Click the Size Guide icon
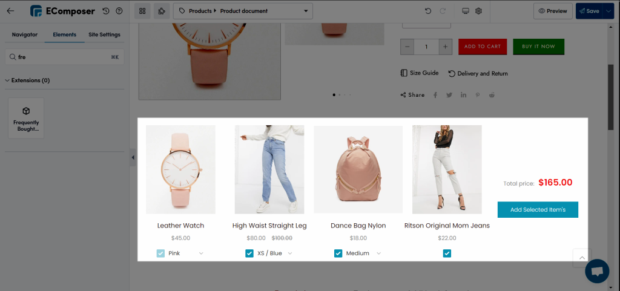This screenshot has height=291, width=620. (x=404, y=73)
